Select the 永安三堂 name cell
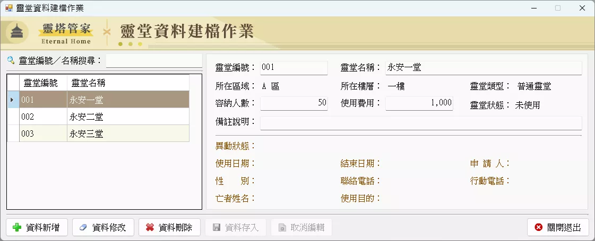This screenshot has height=241, width=595. 128,133
